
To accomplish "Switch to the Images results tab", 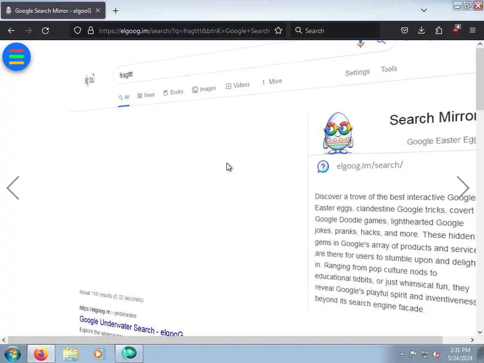I will click(x=204, y=89).
